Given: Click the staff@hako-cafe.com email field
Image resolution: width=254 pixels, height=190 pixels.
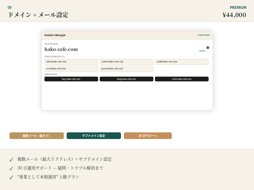Looking at the screenshot, I should point(182,62).
